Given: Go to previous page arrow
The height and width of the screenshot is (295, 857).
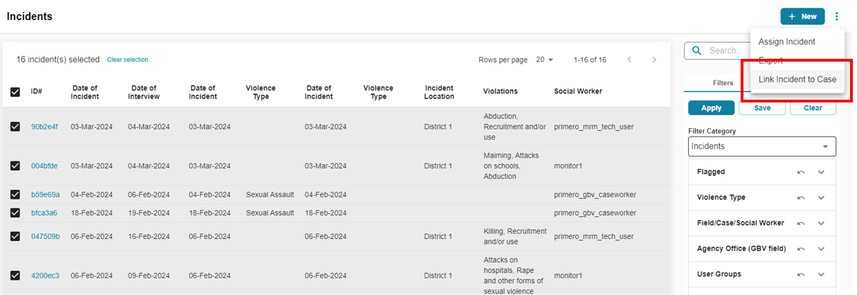Looking at the screenshot, I should tap(629, 60).
